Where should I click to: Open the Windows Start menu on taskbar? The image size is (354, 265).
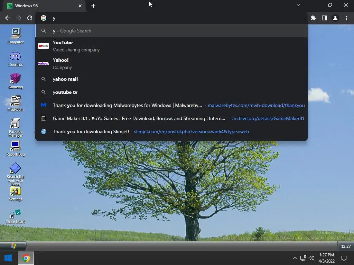(x=8, y=258)
